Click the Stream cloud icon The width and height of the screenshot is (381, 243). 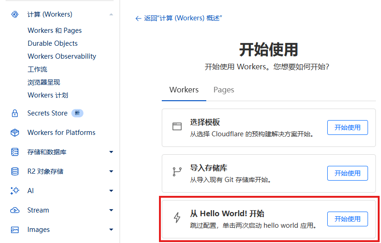pos(15,210)
